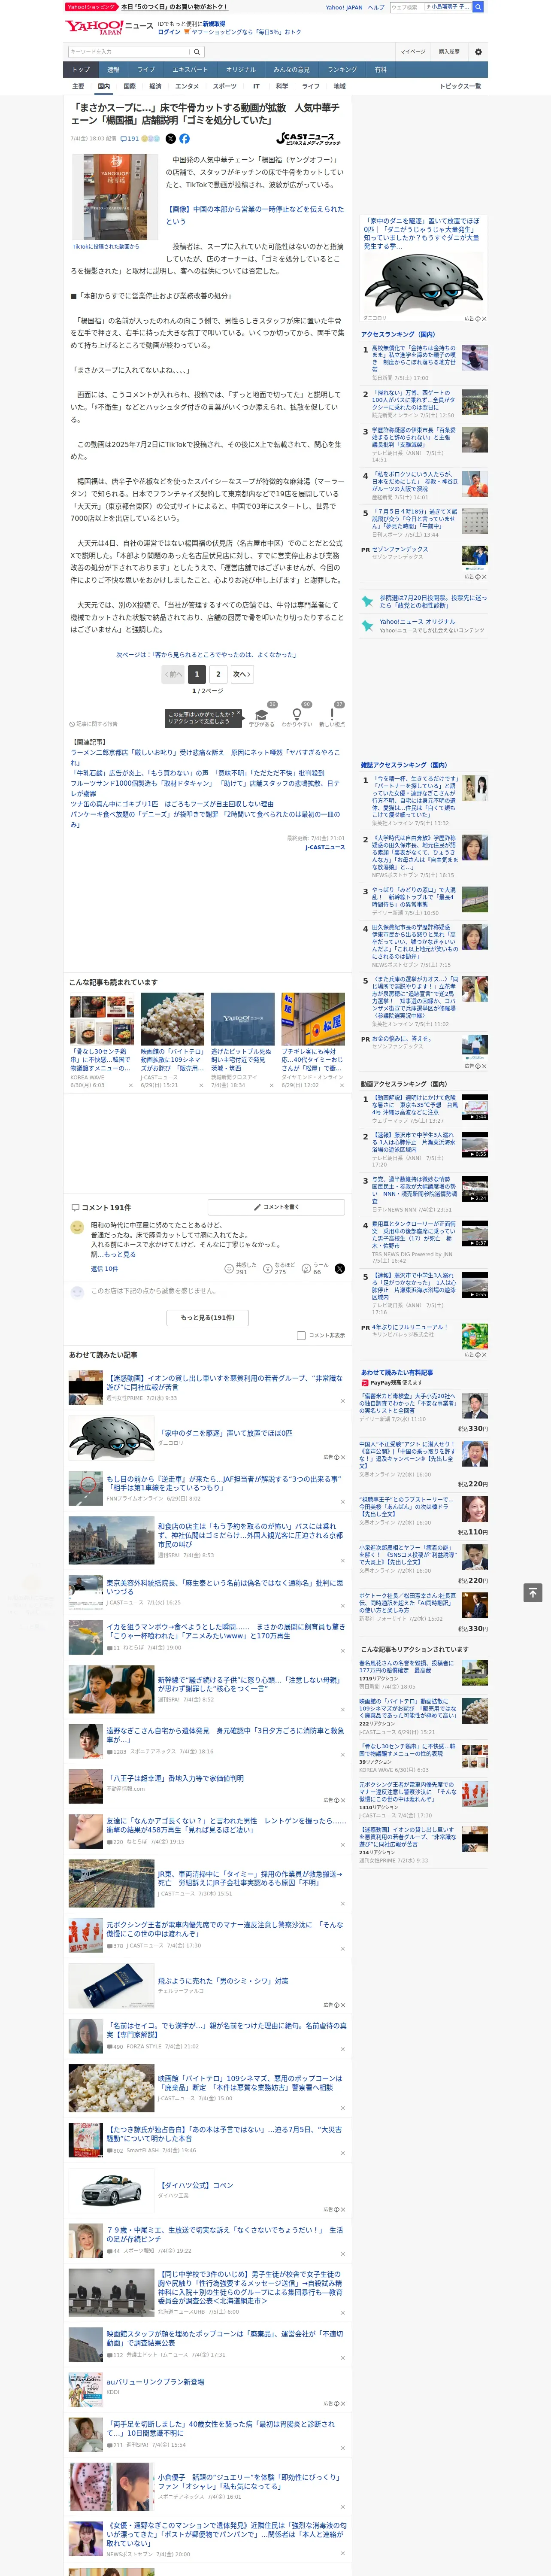Click the ログイン link
The height and width of the screenshot is (2576, 551).
pyautogui.click(x=169, y=32)
